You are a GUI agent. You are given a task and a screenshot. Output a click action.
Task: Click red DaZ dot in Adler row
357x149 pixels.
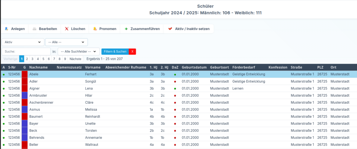click(x=175, y=81)
